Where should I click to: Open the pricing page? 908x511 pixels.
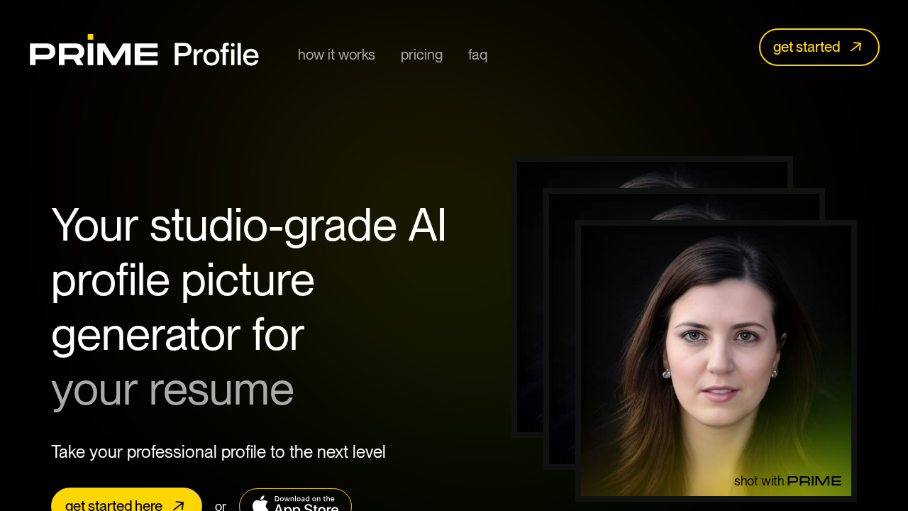[421, 54]
